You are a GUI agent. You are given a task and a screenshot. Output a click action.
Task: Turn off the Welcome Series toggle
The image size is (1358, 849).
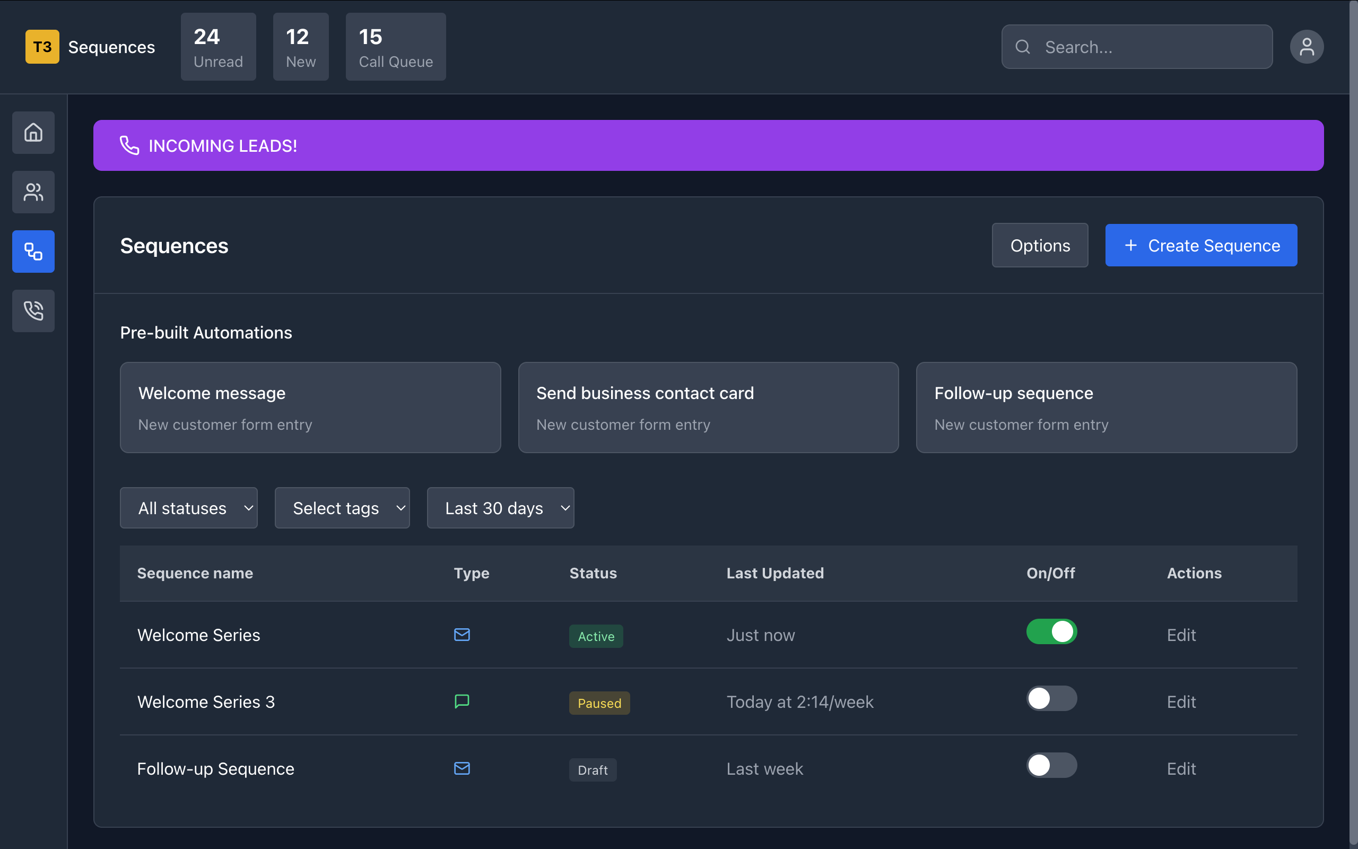coord(1051,631)
